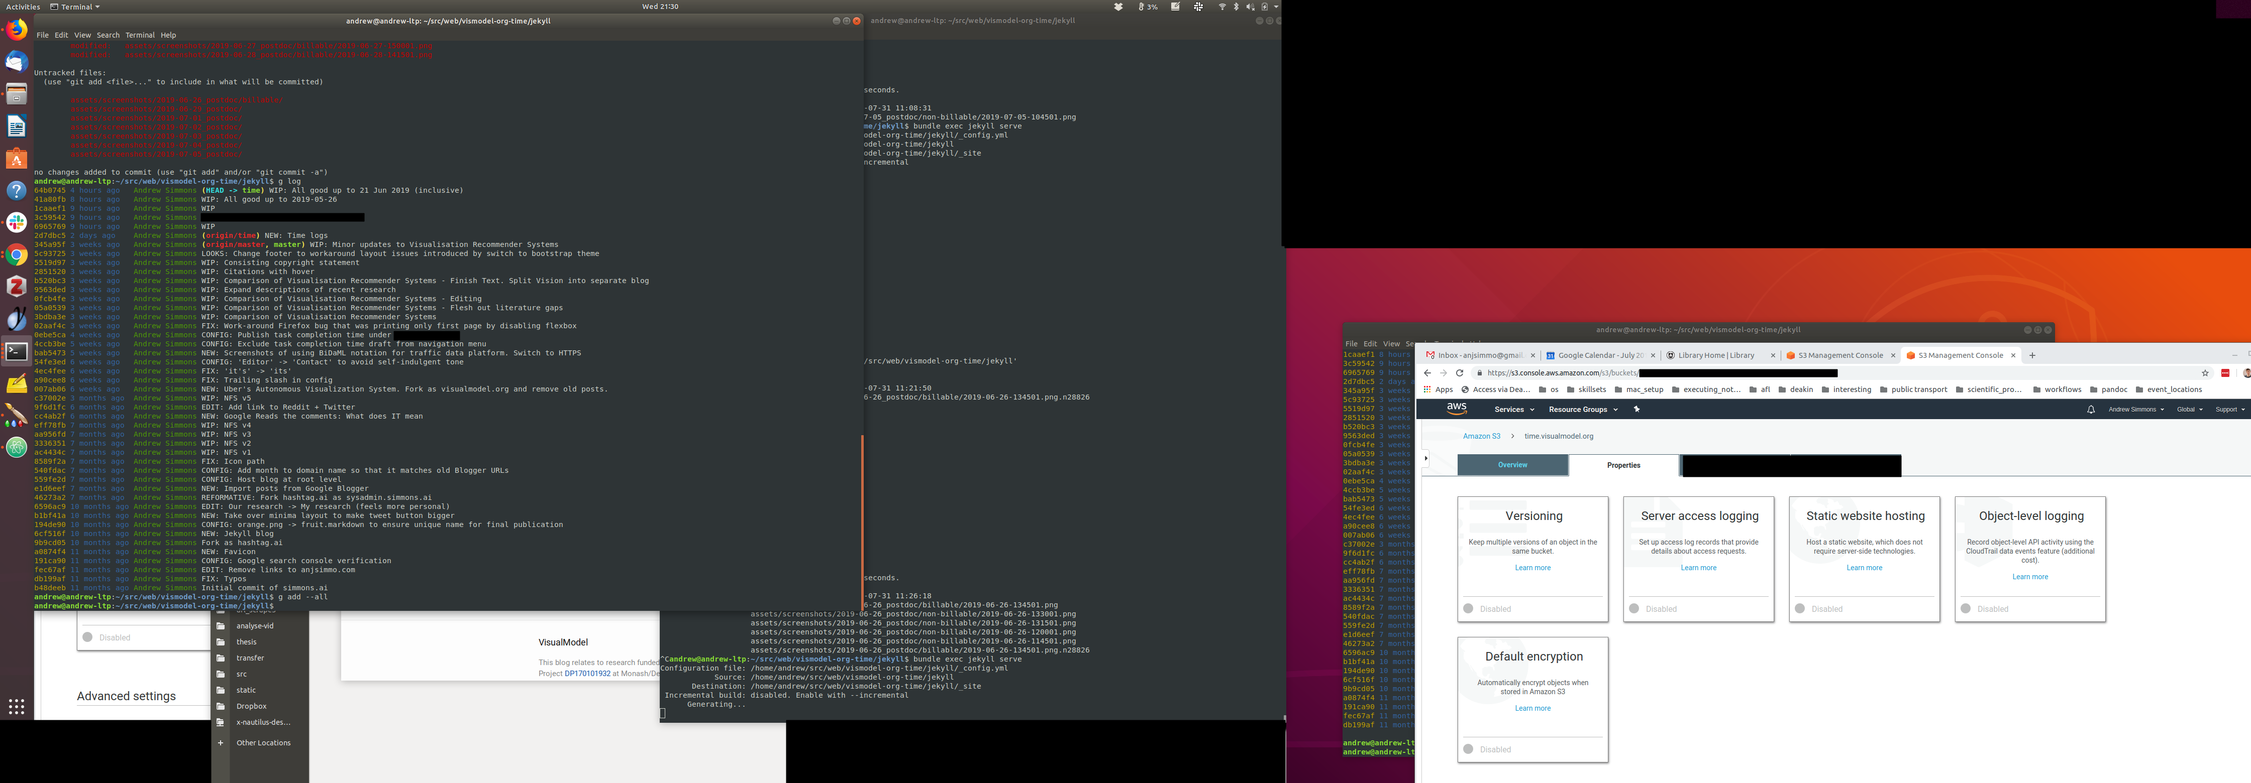
Task: Open the Resource Groups dropdown
Action: (1583, 410)
